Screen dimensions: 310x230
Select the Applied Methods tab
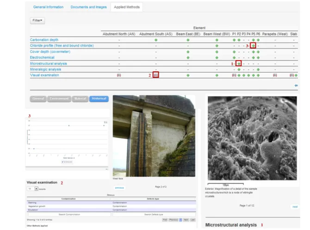tap(127, 7)
